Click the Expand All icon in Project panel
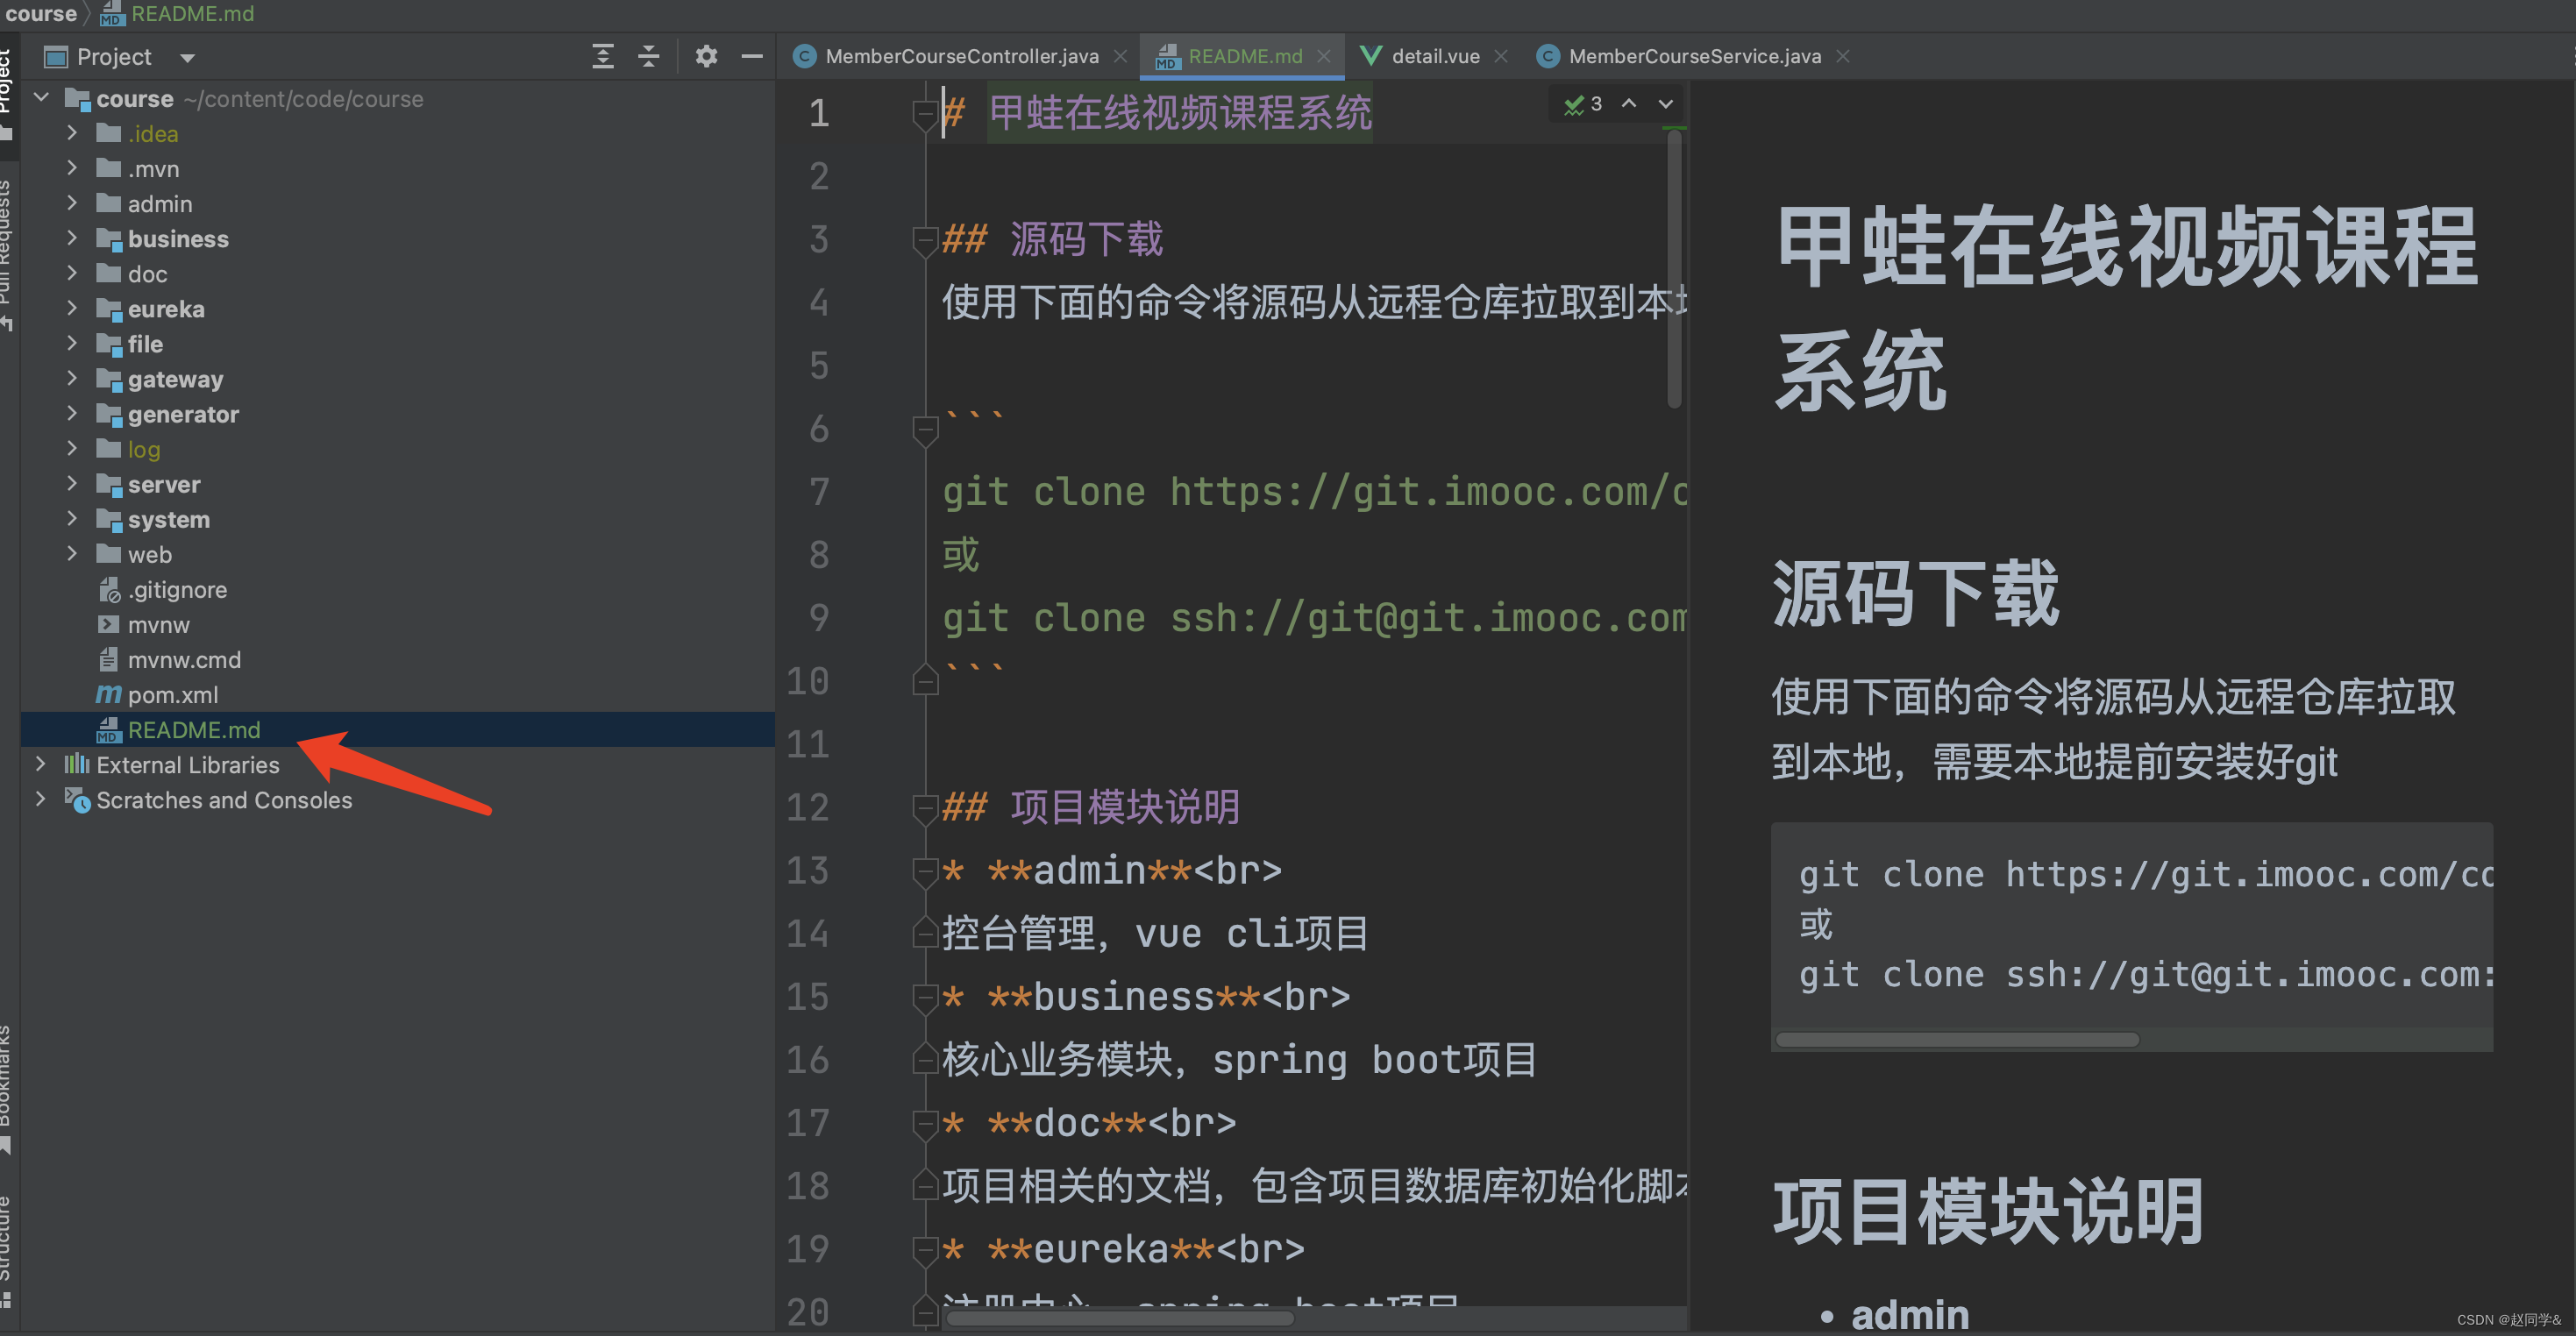Image resolution: width=2576 pixels, height=1336 pixels. click(x=602, y=56)
